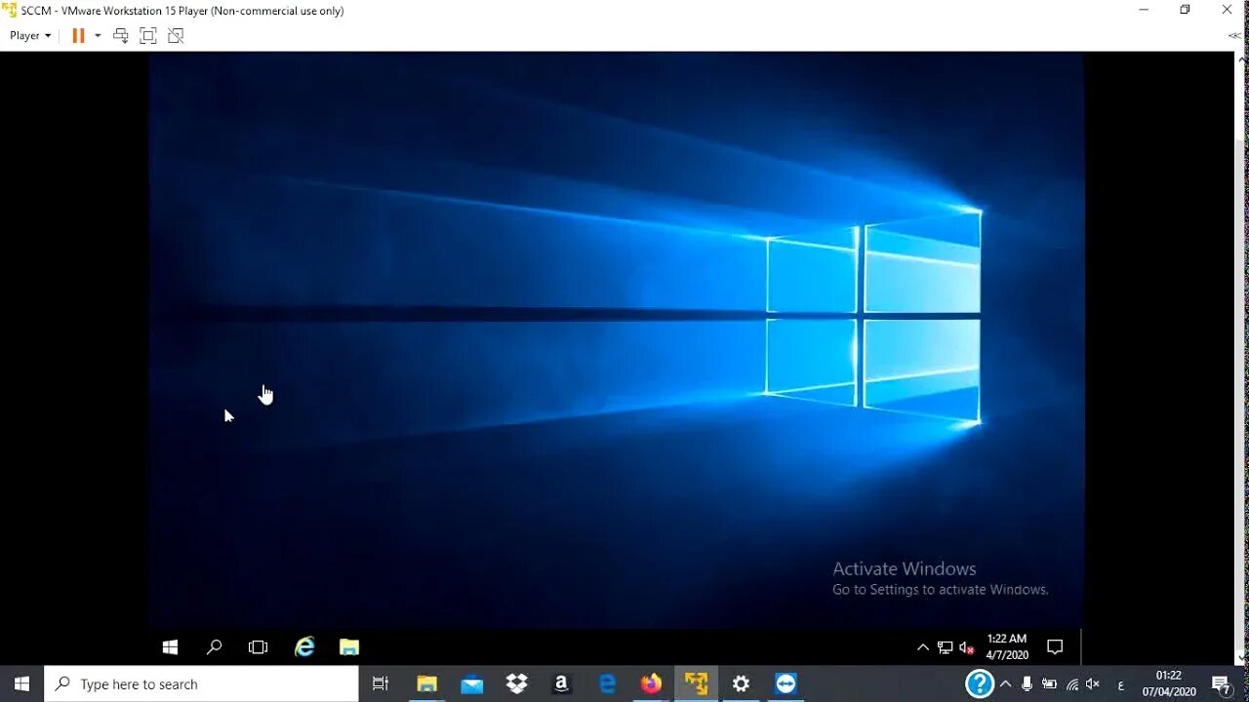Switch host input language indicator
1249x702 pixels.
(x=1120, y=684)
